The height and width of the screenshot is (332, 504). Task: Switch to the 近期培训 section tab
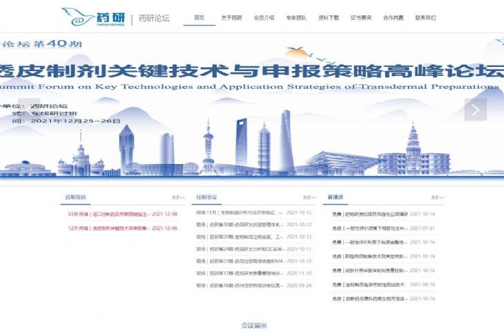[76, 197]
